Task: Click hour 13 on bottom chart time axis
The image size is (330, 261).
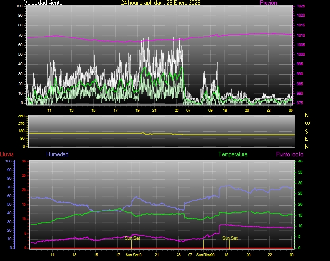Action: click(74, 255)
